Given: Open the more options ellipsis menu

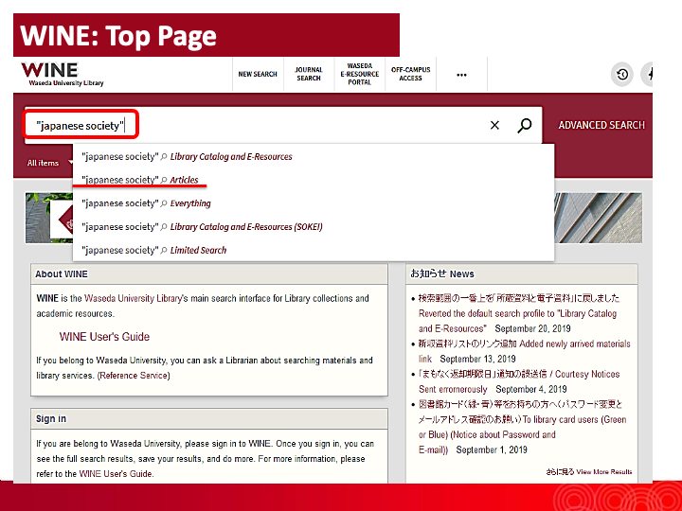Looking at the screenshot, I should coord(461,75).
